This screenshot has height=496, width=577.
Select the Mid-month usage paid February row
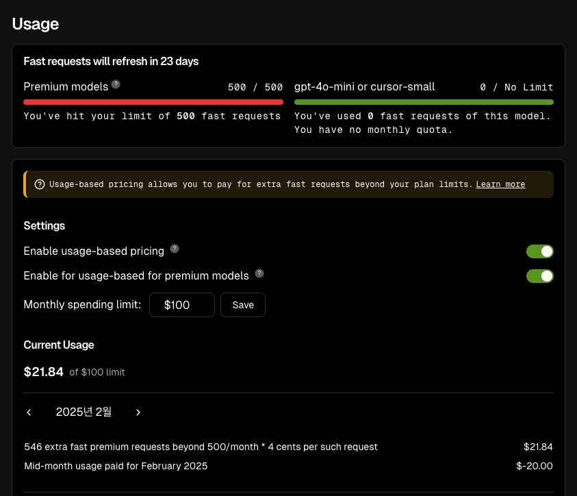click(116, 466)
